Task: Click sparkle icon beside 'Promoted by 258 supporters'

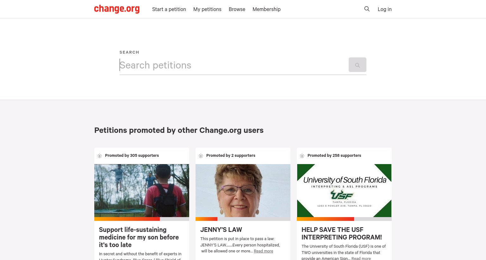Action: 302,156
